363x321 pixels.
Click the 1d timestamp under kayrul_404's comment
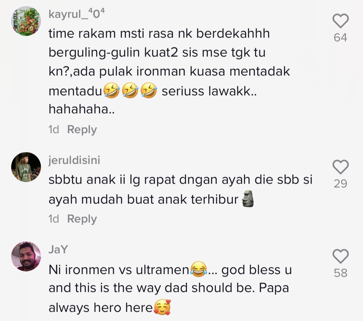click(x=54, y=130)
